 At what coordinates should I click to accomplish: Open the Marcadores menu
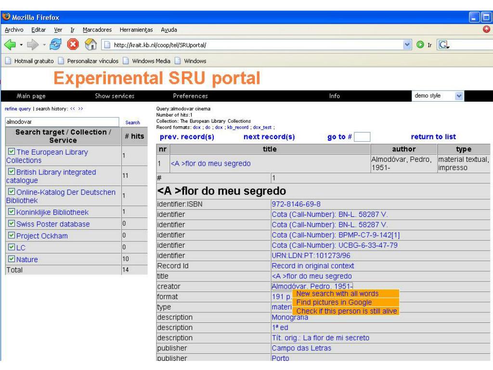pos(97,29)
